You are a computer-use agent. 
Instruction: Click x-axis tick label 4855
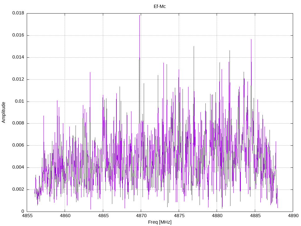click(27, 216)
